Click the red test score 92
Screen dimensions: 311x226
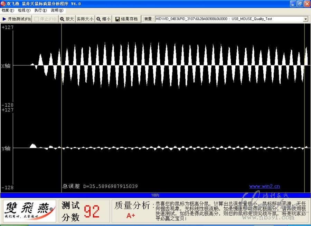point(92,211)
